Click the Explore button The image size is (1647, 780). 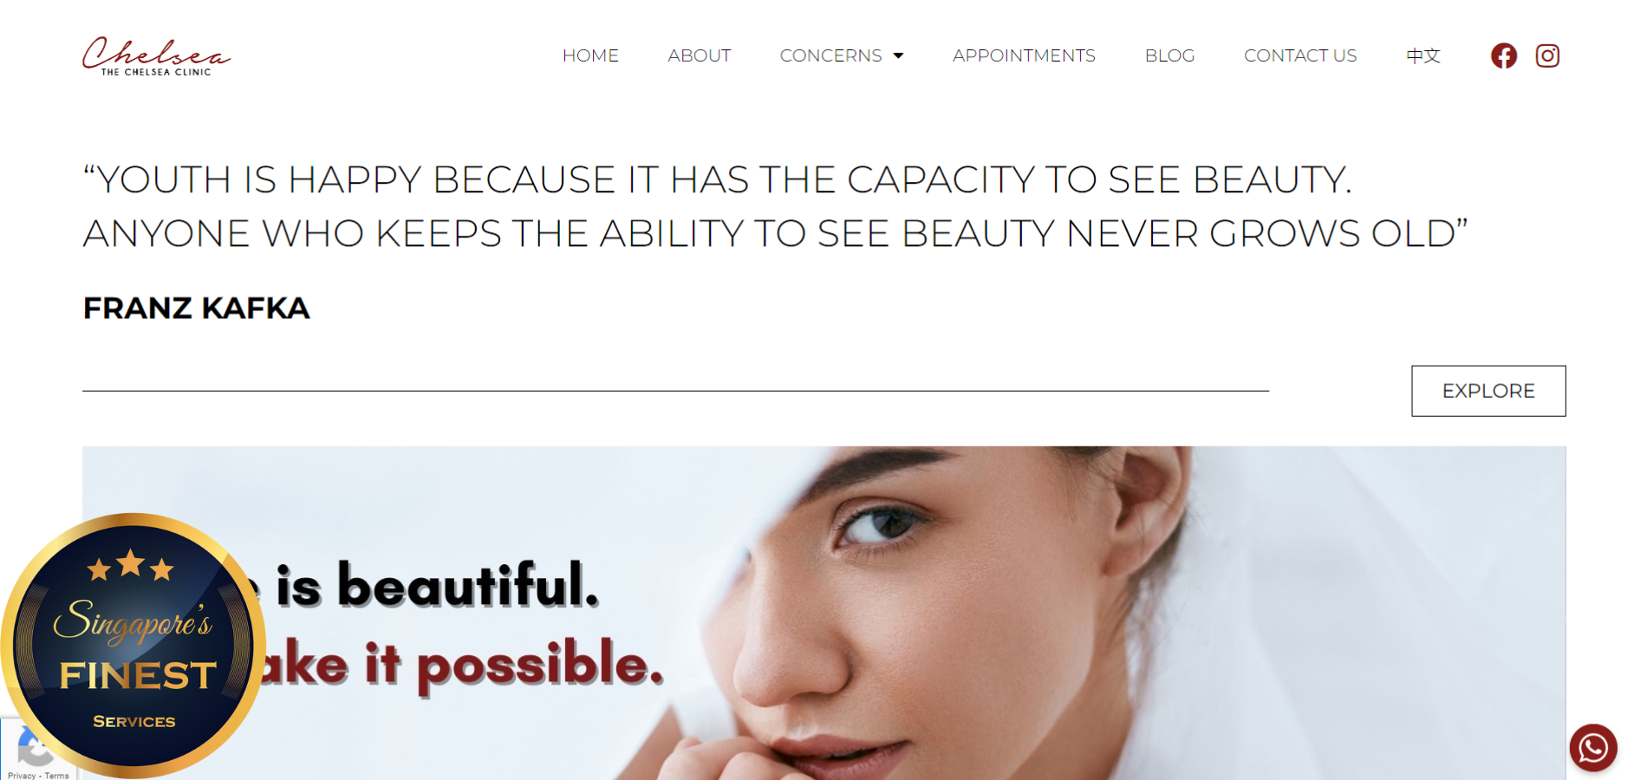click(x=1488, y=391)
